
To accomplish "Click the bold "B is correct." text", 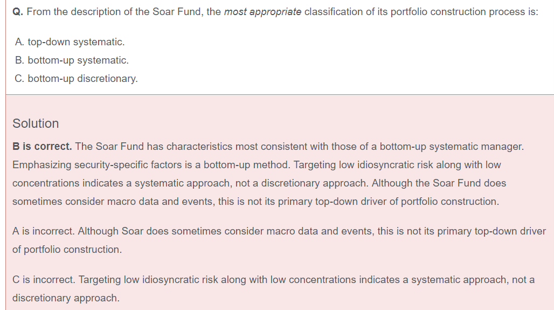I will click(x=42, y=147).
